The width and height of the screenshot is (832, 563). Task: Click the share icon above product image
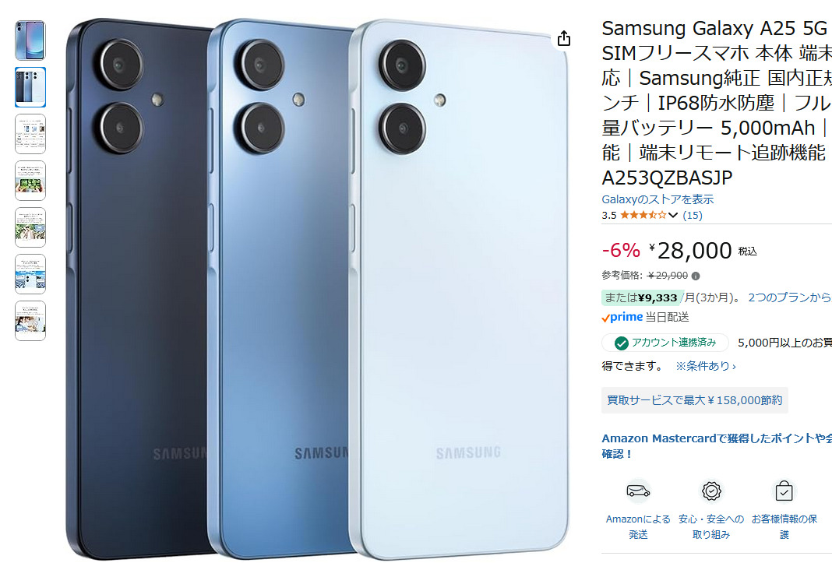point(564,38)
